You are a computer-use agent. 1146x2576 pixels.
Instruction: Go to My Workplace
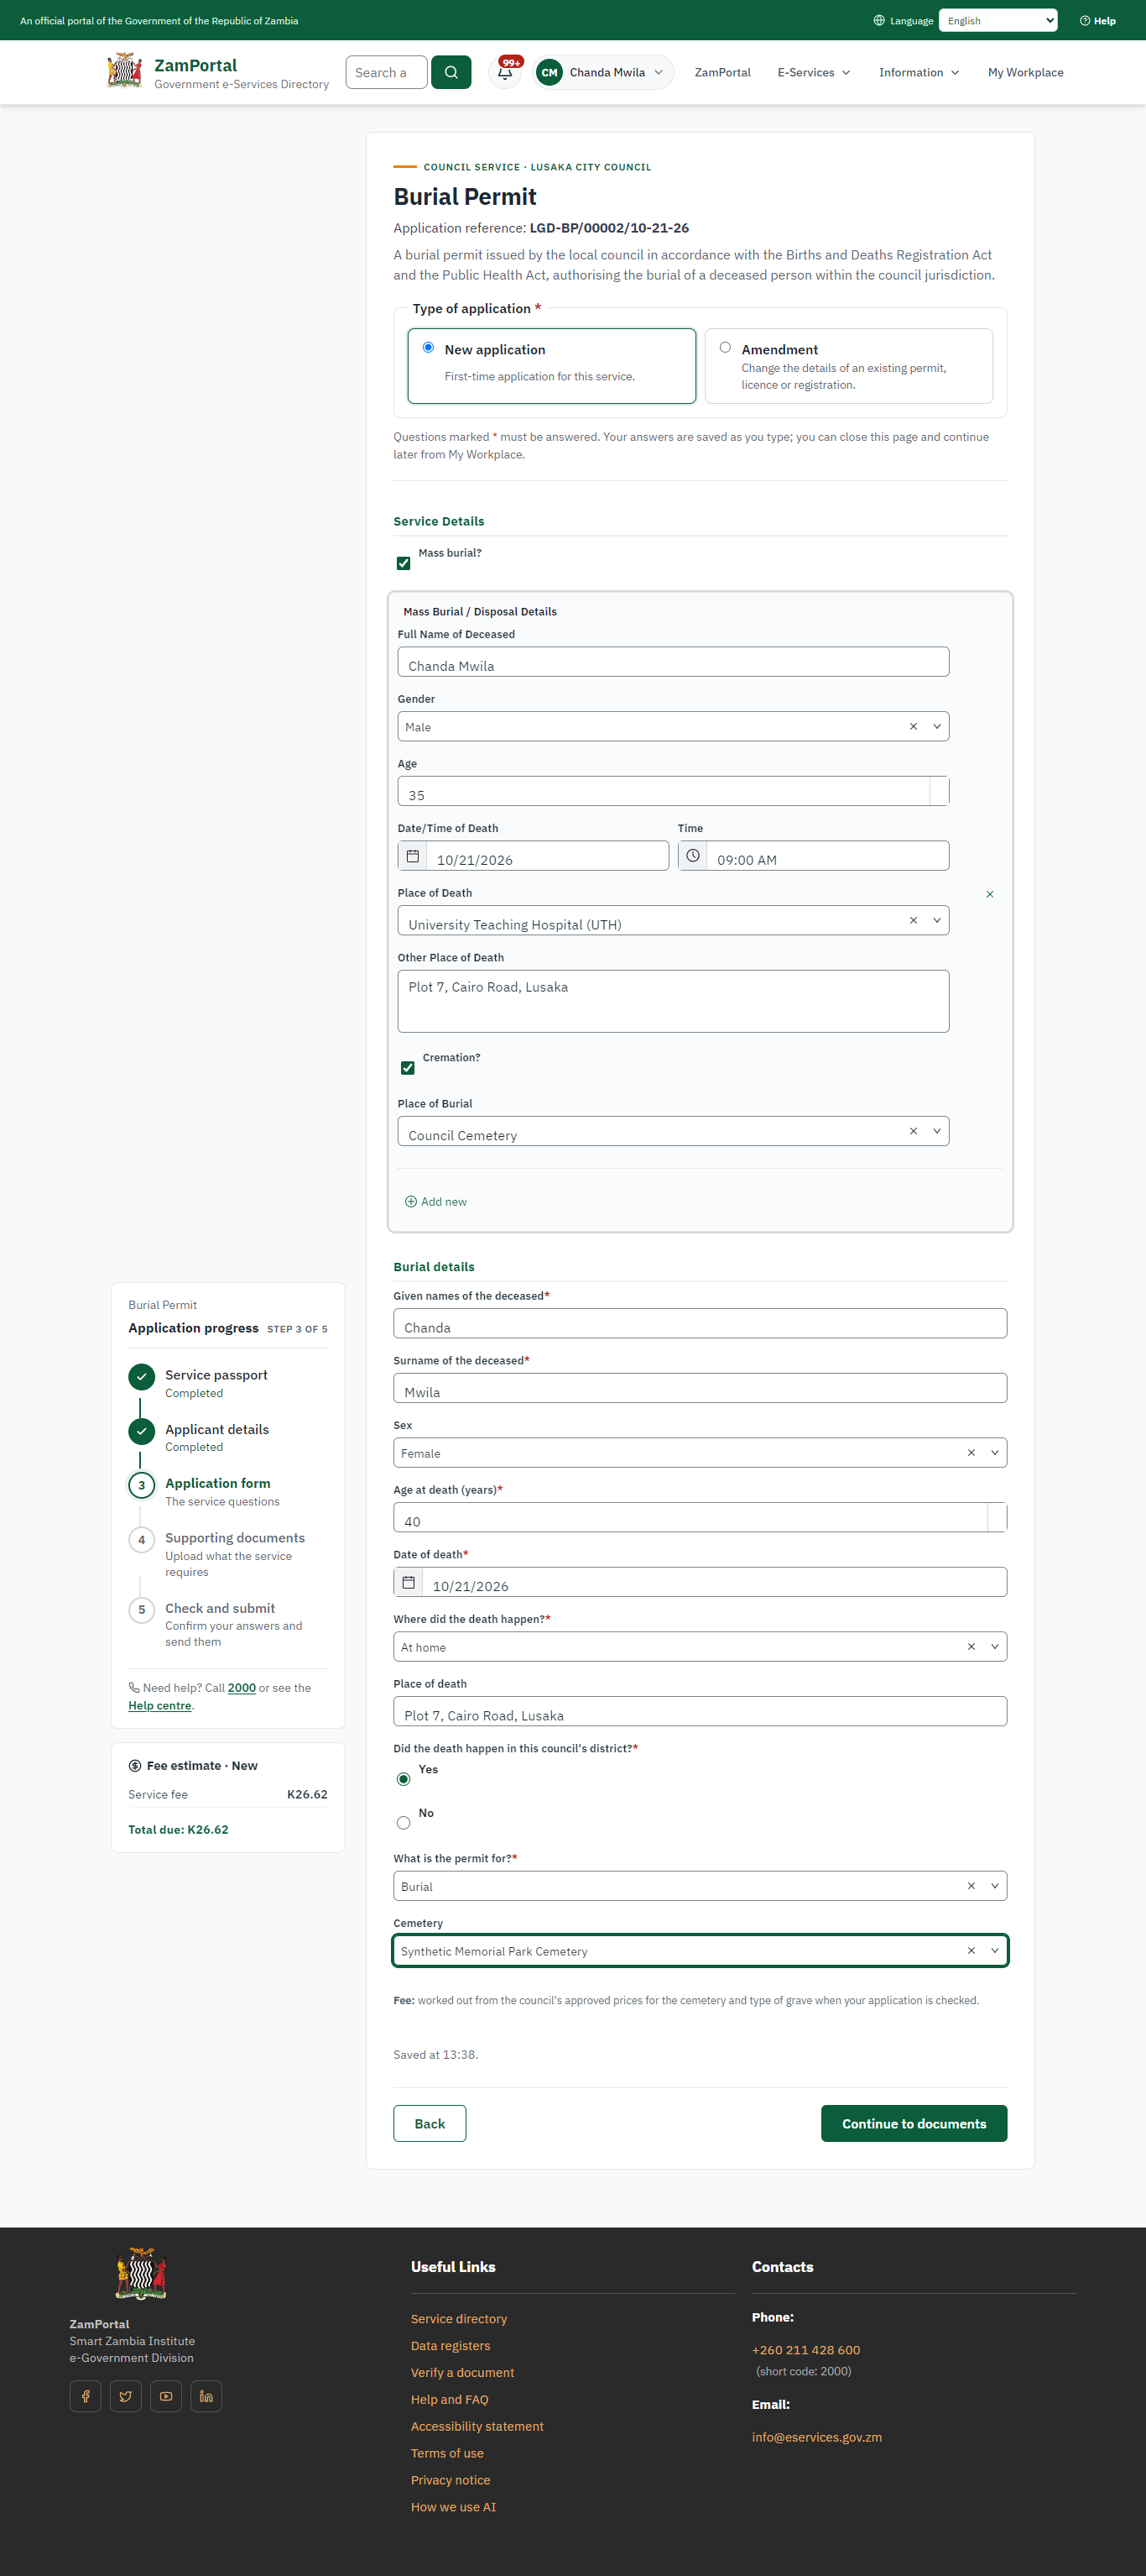click(1025, 72)
